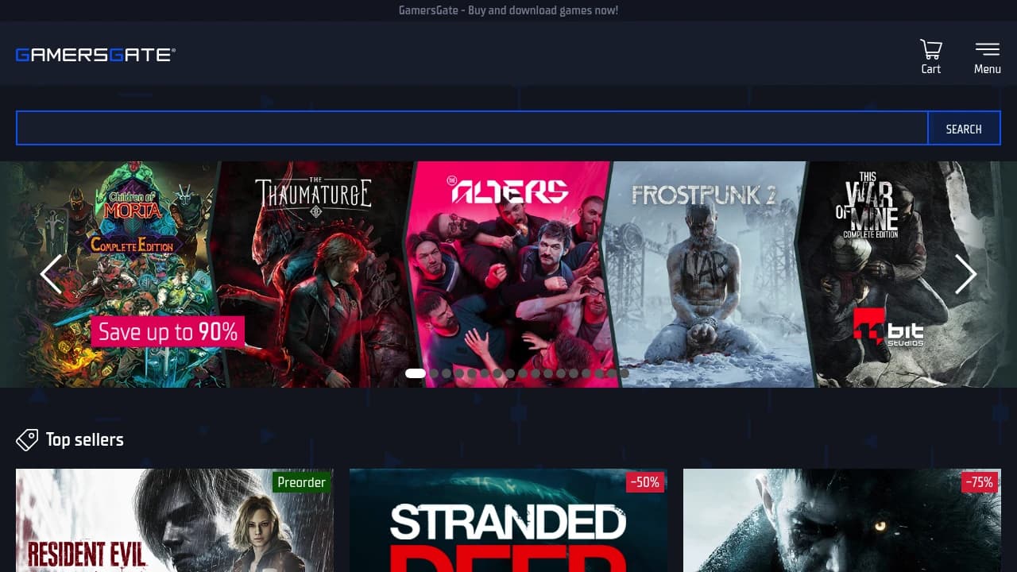The width and height of the screenshot is (1017, 572).
Task: Click the SEARCH button
Action: coord(964,129)
